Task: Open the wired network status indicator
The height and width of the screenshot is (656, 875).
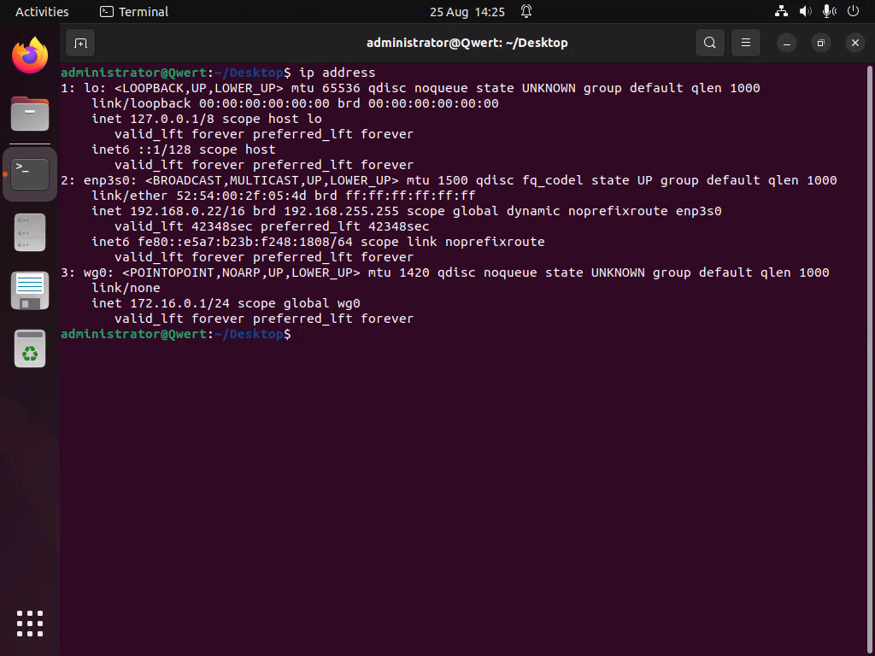Action: (x=781, y=12)
